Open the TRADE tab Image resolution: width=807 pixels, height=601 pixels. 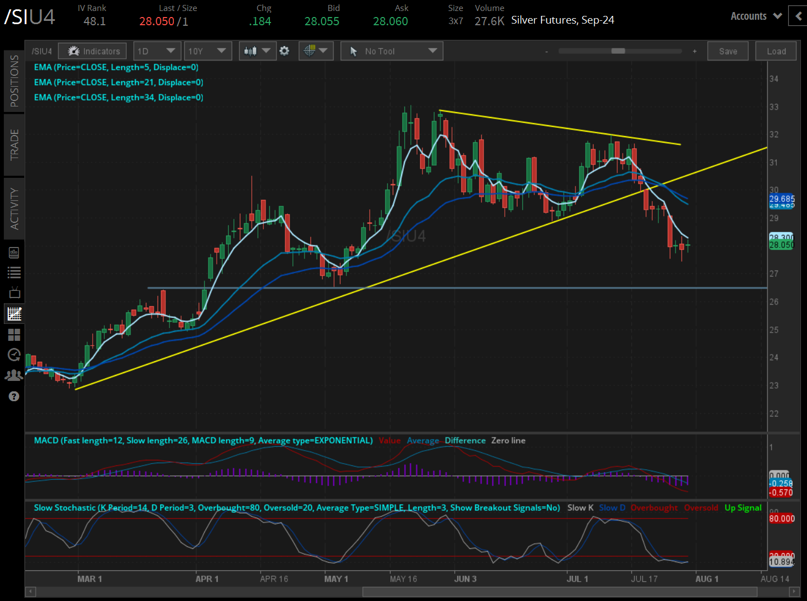[x=14, y=144]
